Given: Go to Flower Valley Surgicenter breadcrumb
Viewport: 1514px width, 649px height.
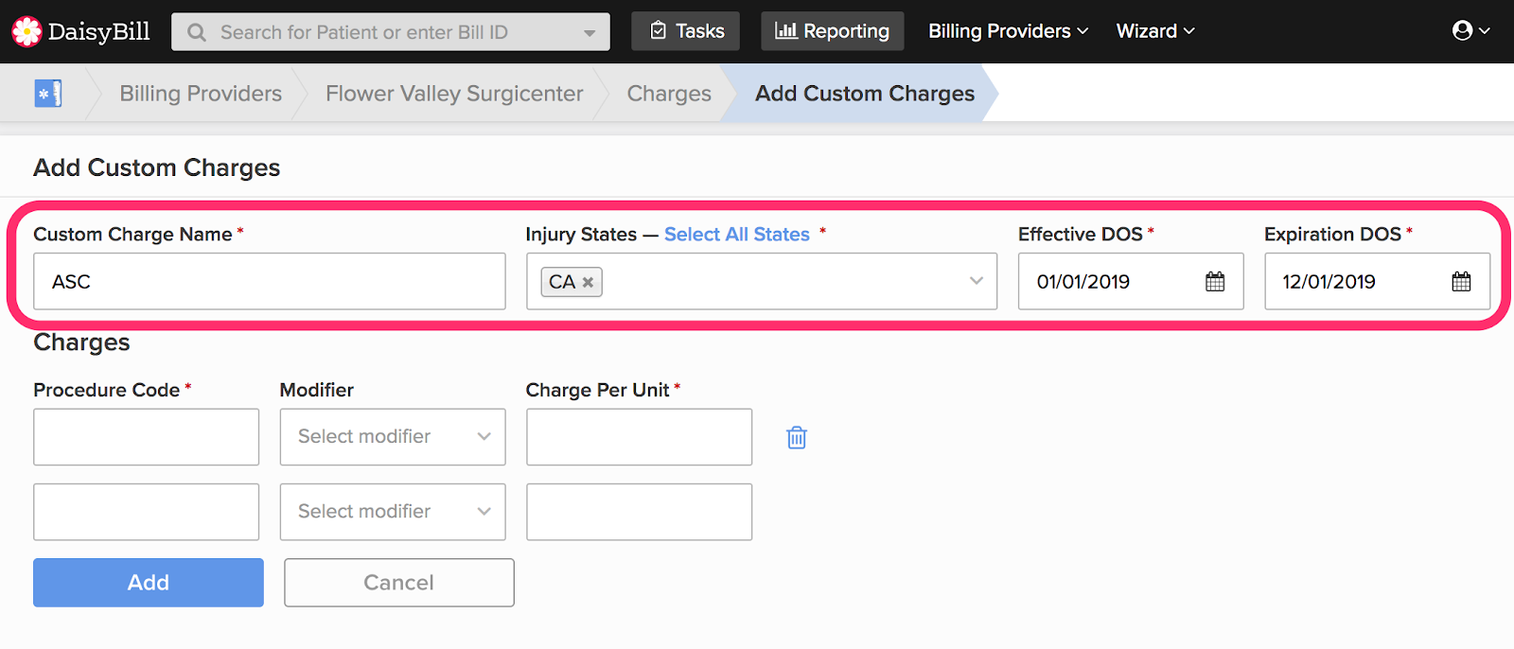Looking at the screenshot, I should [x=454, y=94].
